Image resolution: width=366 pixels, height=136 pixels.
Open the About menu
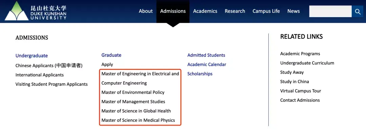146,11
